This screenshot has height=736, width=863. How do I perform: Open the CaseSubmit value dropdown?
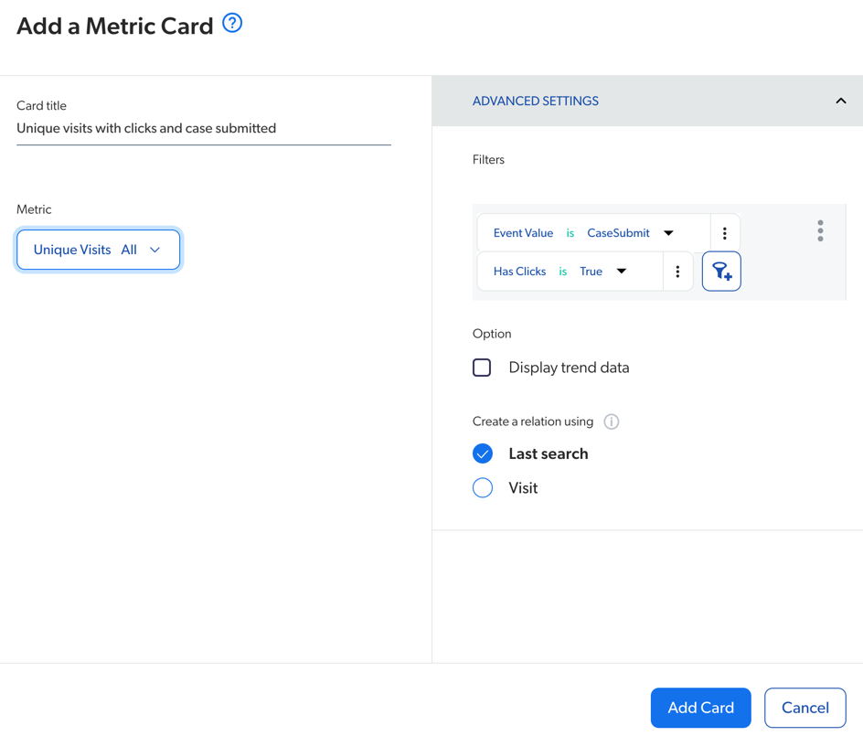(x=668, y=232)
